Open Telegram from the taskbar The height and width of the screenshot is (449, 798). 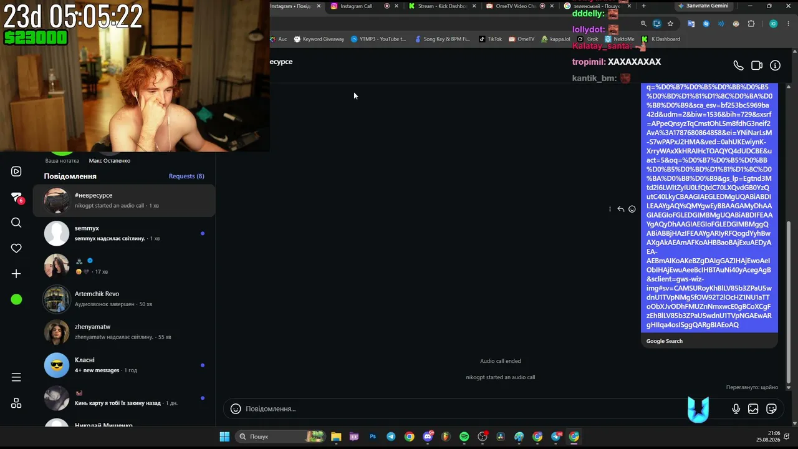point(391,437)
